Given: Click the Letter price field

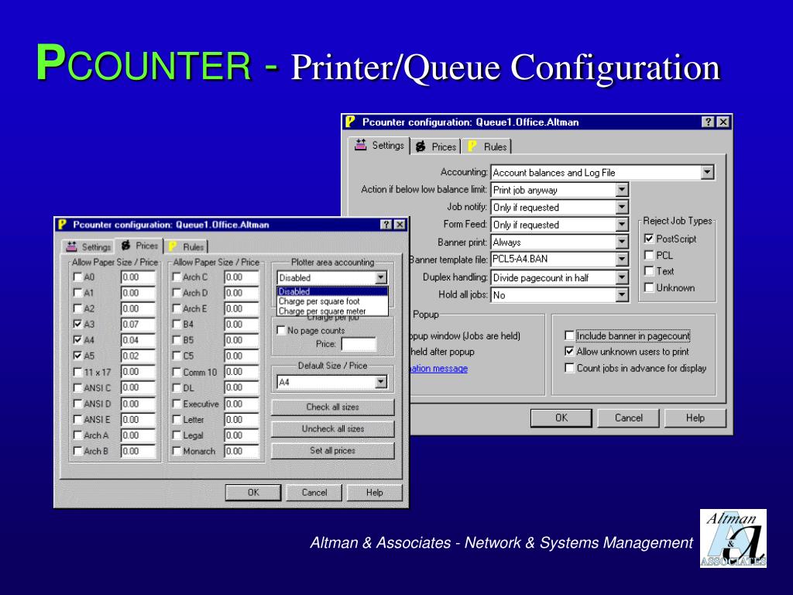Looking at the screenshot, I should [x=242, y=419].
